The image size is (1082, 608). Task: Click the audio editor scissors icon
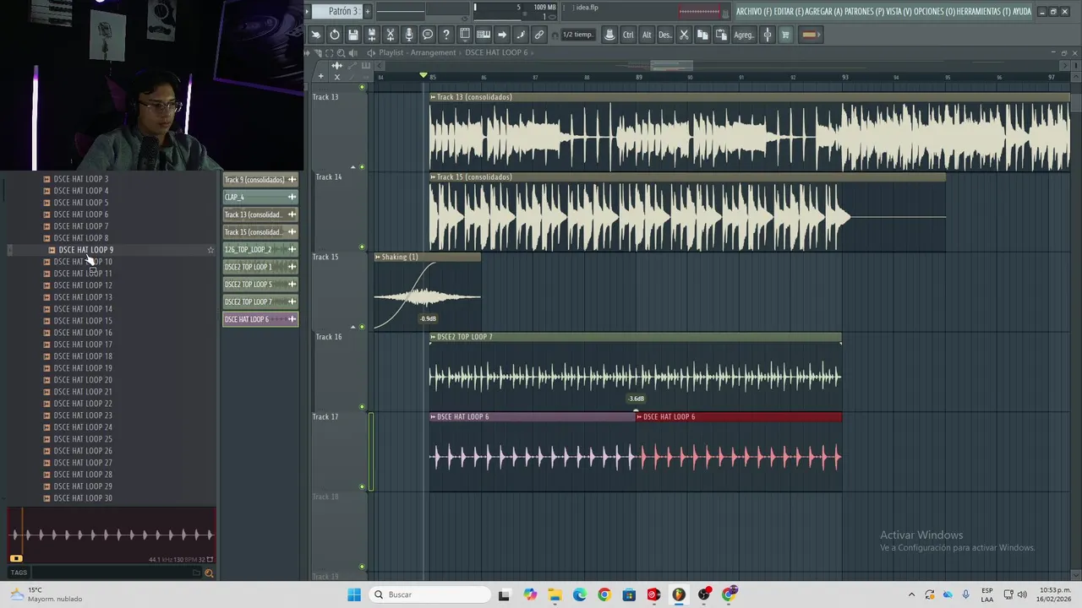(x=391, y=35)
